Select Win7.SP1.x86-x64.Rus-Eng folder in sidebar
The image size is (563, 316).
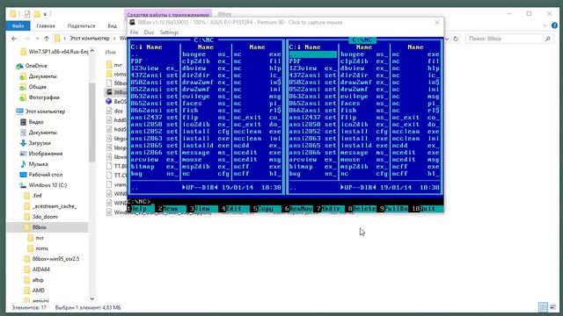(59, 52)
